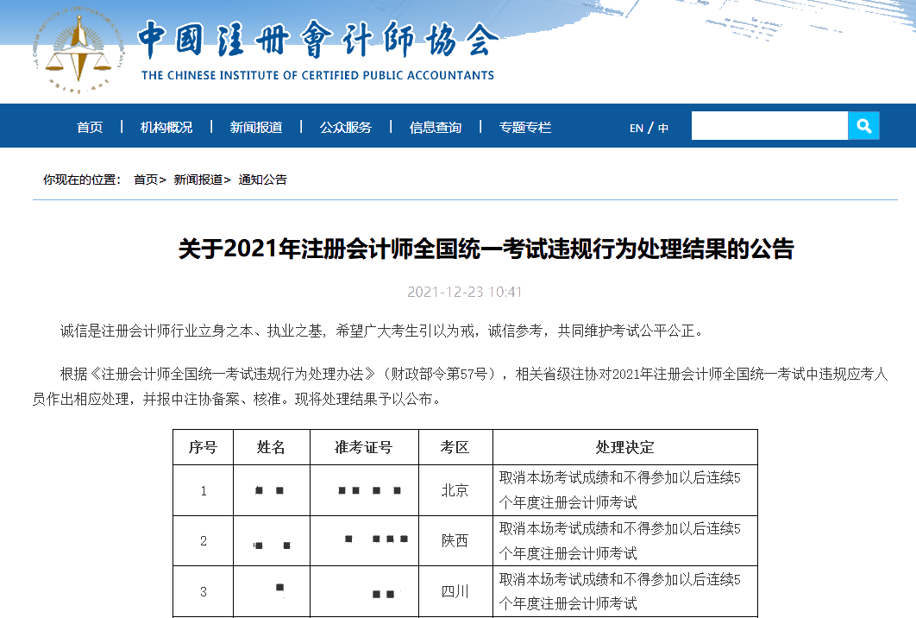916x618 pixels.
Task: Switch site language to 中
Action: pyautogui.click(x=662, y=125)
